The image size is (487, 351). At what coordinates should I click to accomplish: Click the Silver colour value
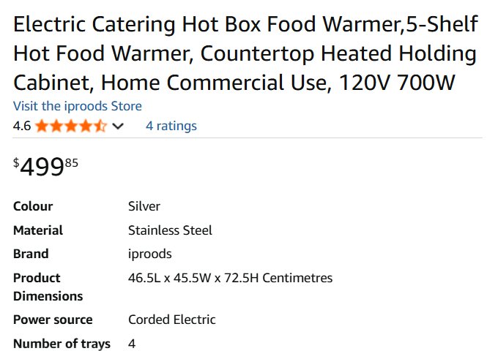(144, 206)
